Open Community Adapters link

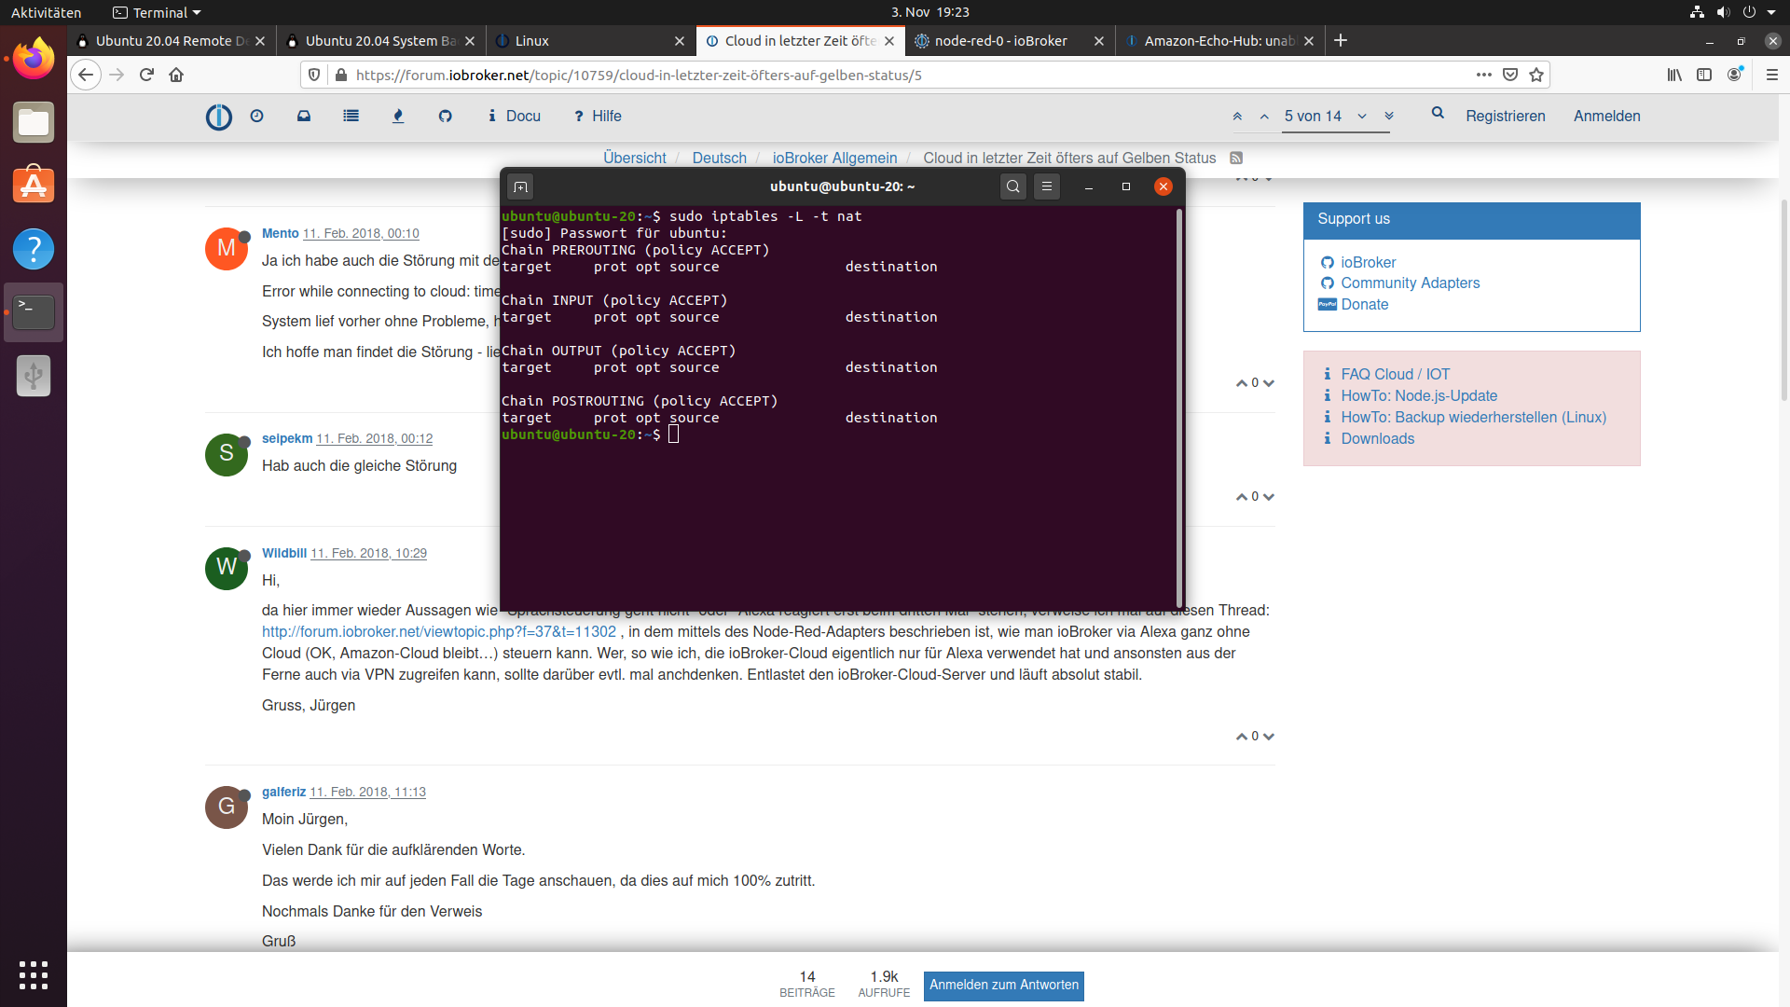point(1410,283)
